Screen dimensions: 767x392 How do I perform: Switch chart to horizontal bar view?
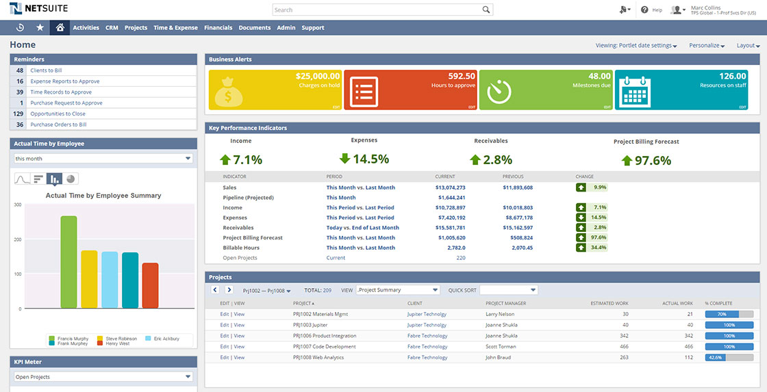pyautogui.click(x=38, y=179)
